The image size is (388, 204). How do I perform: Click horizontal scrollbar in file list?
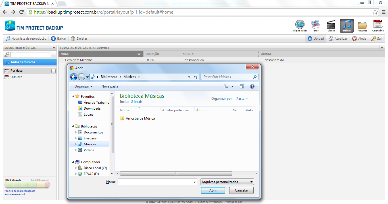point(176,173)
